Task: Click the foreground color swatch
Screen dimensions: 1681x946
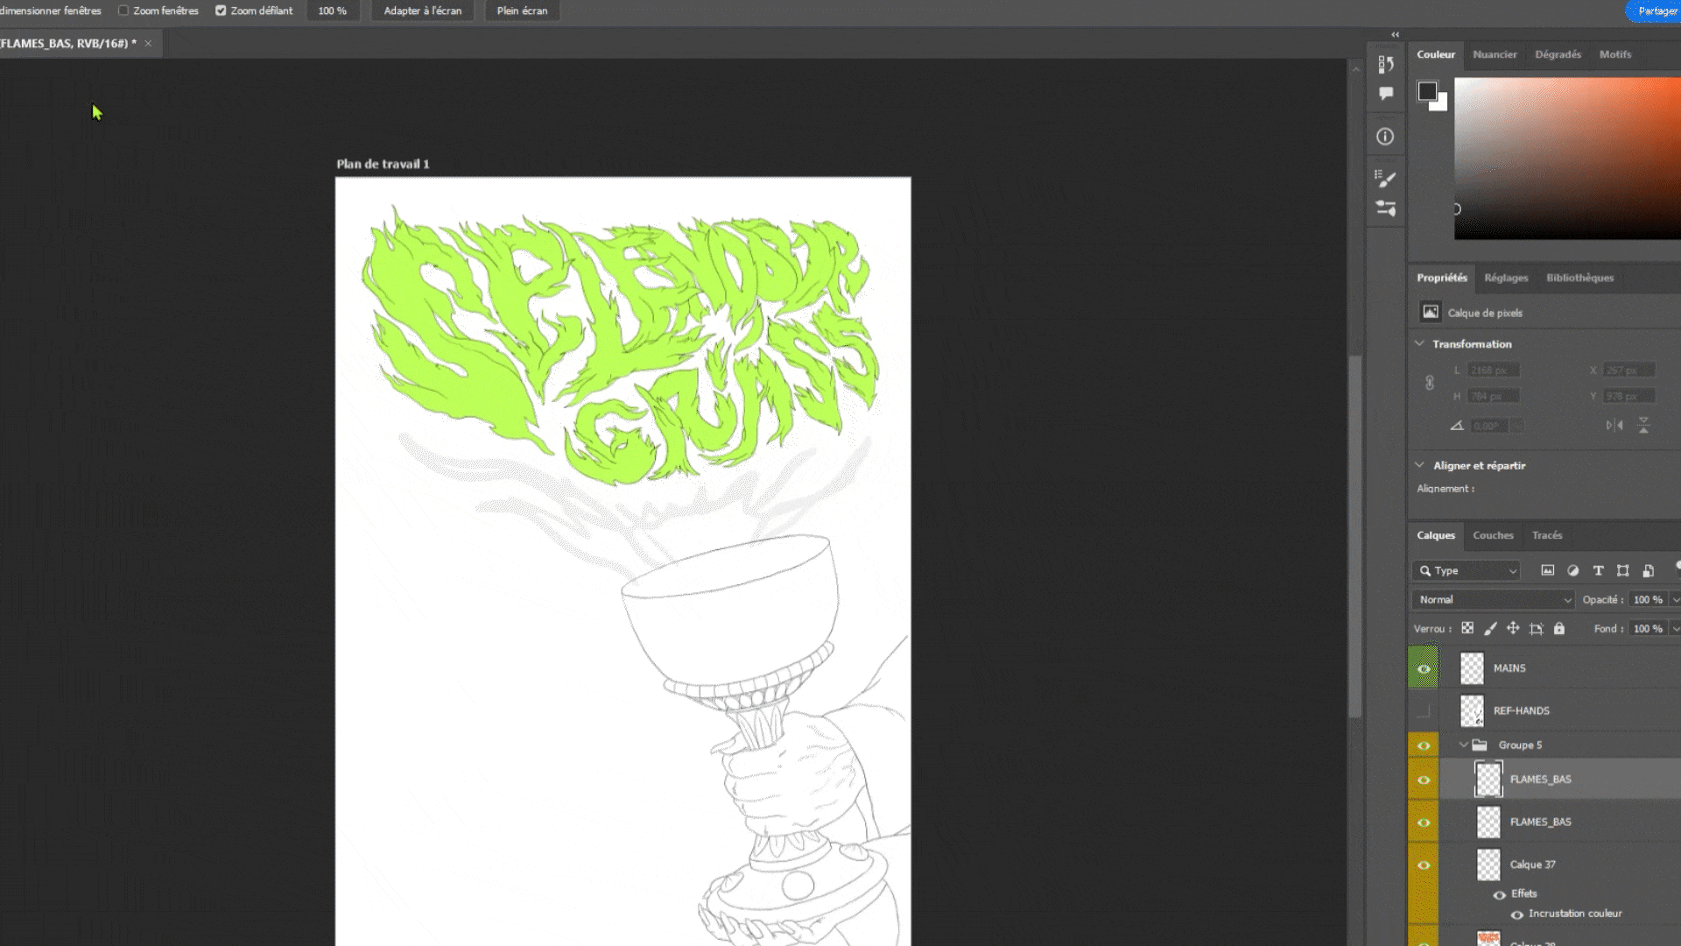Action: point(1427,90)
